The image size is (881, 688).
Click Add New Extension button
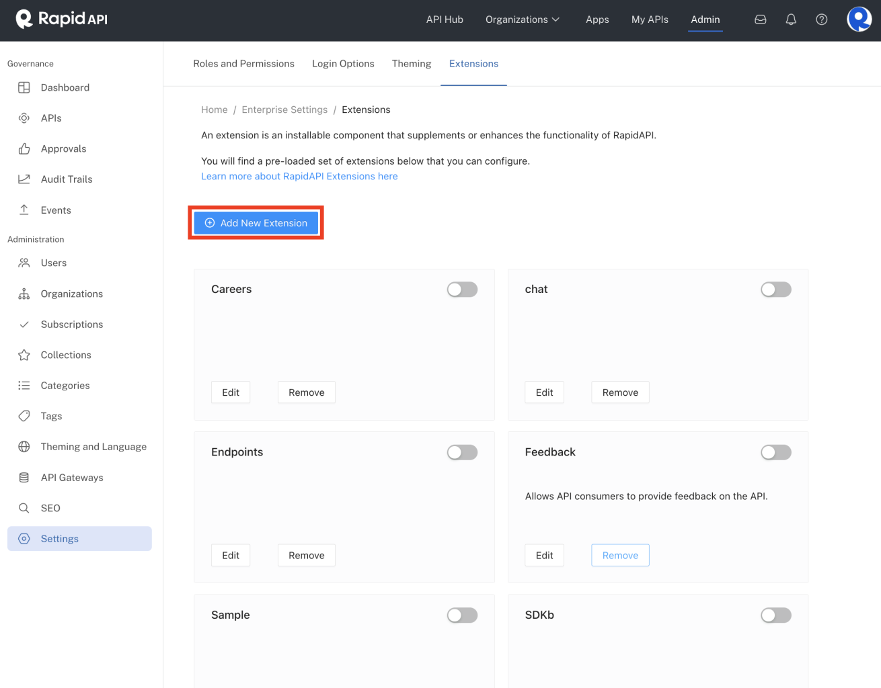[x=256, y=223]
